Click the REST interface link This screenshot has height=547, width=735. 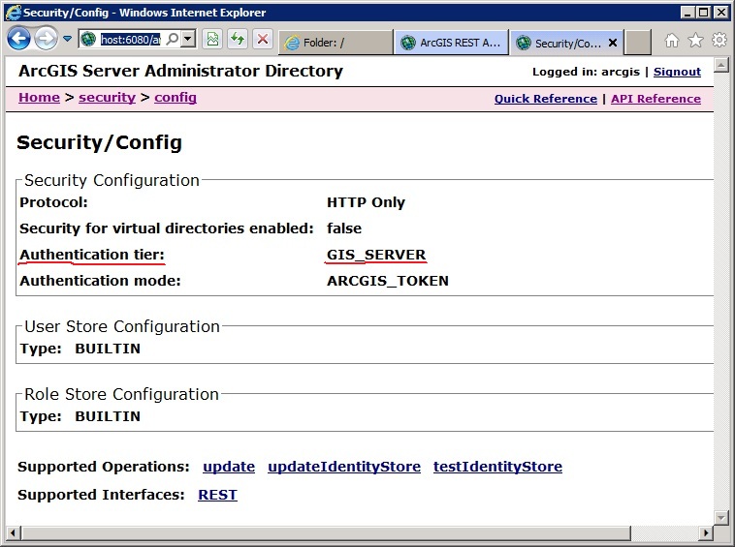(x=217, y=495)
